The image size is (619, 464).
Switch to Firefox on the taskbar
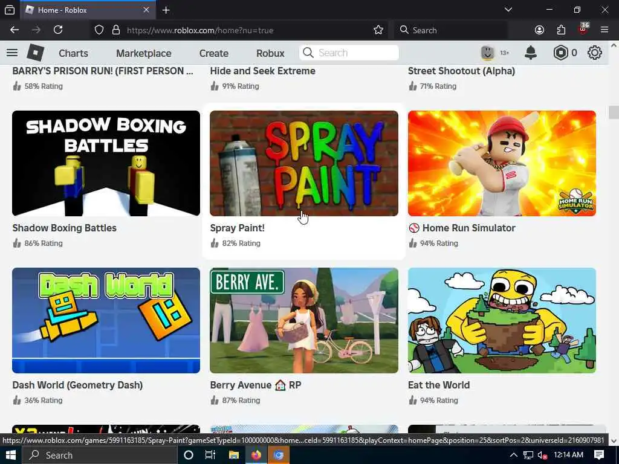coord(256,455)
